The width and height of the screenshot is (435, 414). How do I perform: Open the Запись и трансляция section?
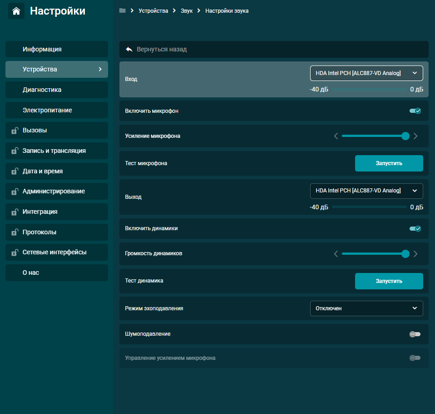(57, 151)
